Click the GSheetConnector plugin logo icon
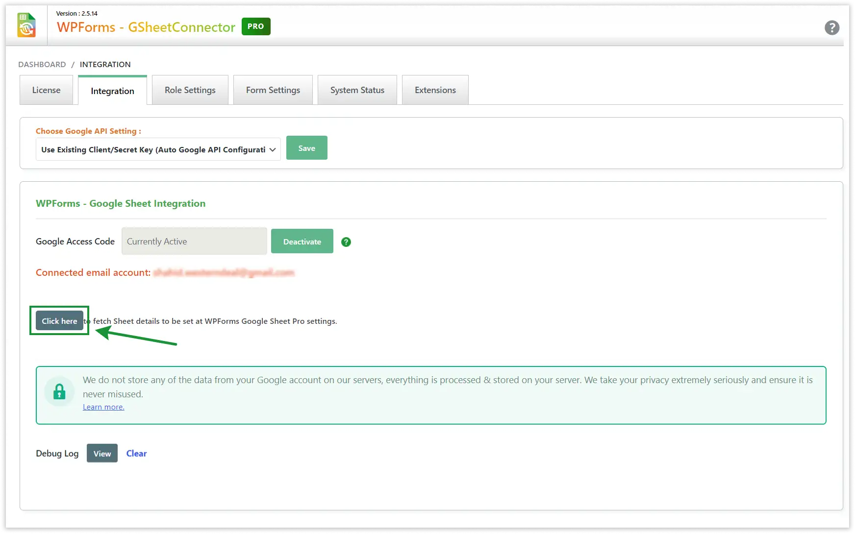The height and width of the screenshot is (534, 855). tap(26, 25)
